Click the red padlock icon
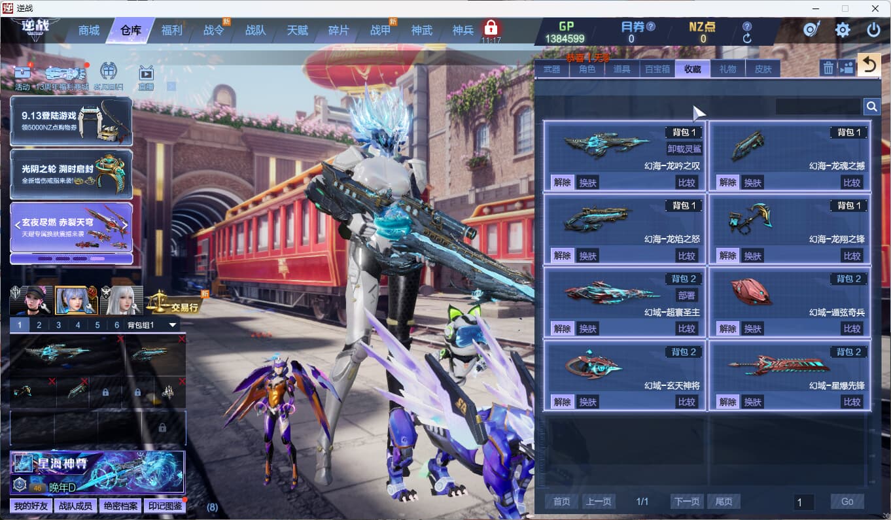 point(491,28)
